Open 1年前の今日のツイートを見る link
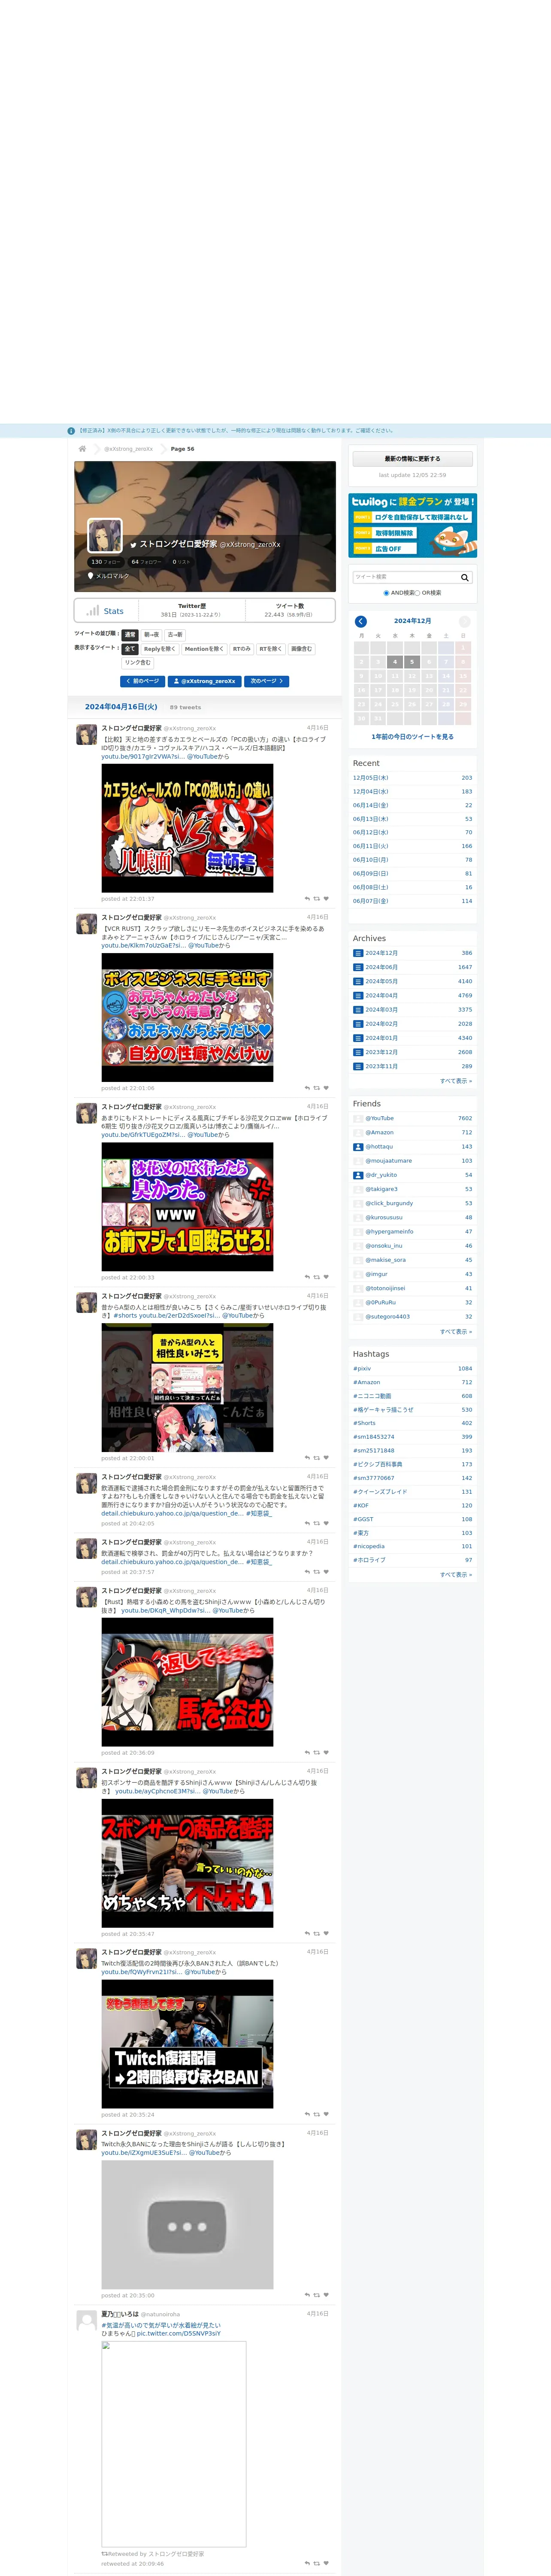551x2576 pixels. pos(412,737)
